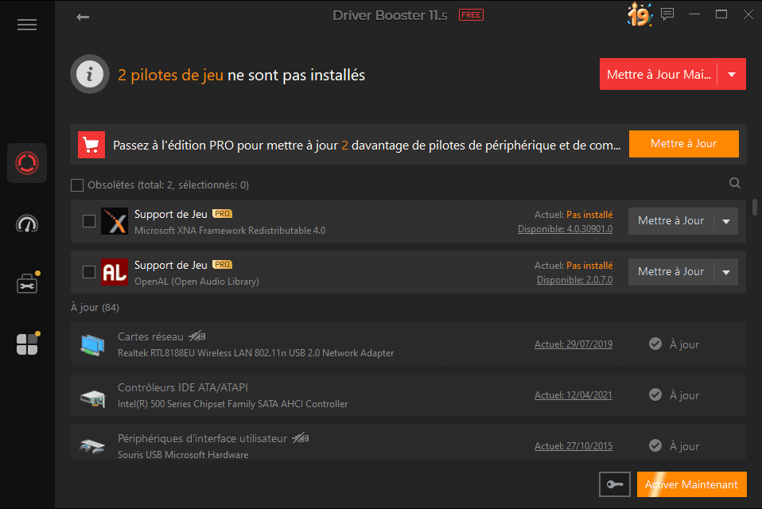This screenshot has height=509, width=762.
Task: Click the Microsoft XNA Framework icon
Action: coord(115,221)
